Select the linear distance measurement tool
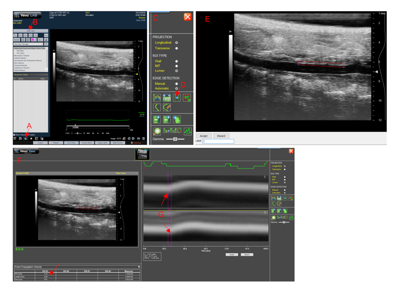The width and height of the screenshot is (398, 291). point(15,35)
